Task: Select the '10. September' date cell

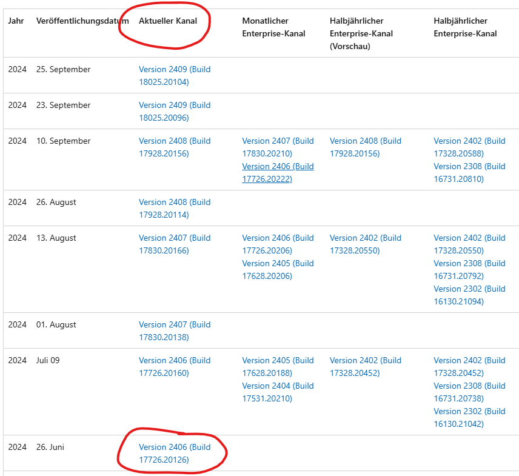Action: click(x=63, y=141)
